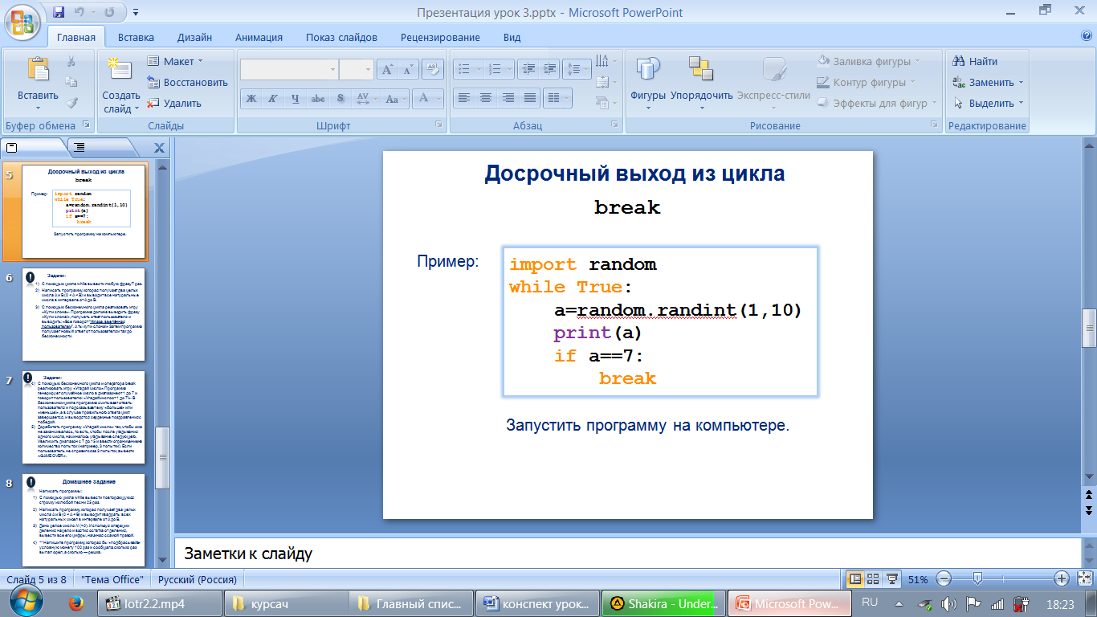Fit slide to current window
This screenshot has height=617, width=1097.
tap(1085, 578)
